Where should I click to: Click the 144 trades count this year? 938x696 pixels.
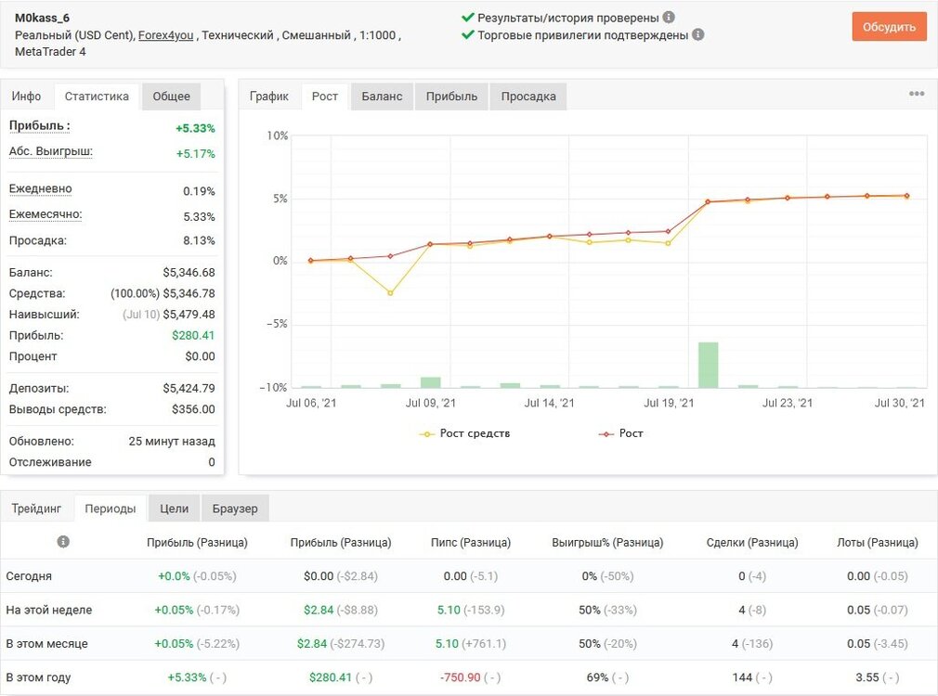(x=742, y=677)
